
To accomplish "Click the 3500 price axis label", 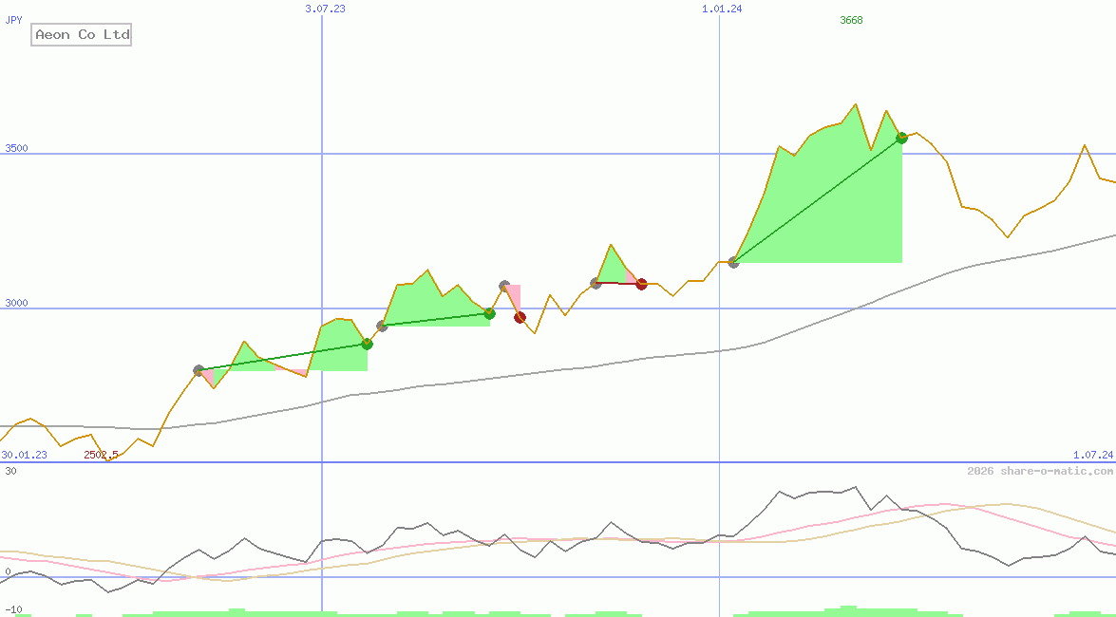I will (16, 148).
